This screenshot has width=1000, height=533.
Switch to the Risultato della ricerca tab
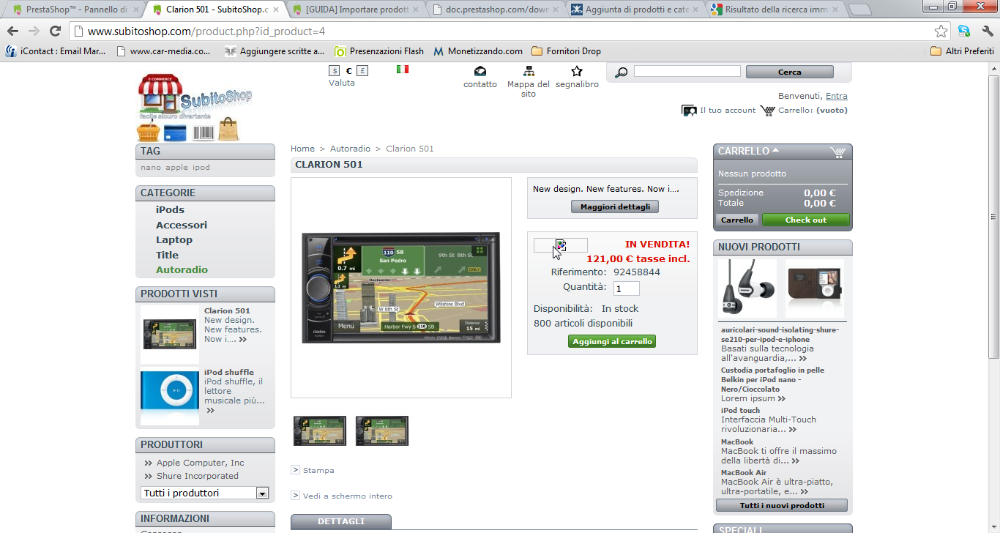click(x=775, y=10)
